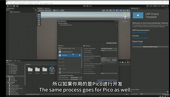Select the Hand view tool
The image size is (170, 97).
39,15
